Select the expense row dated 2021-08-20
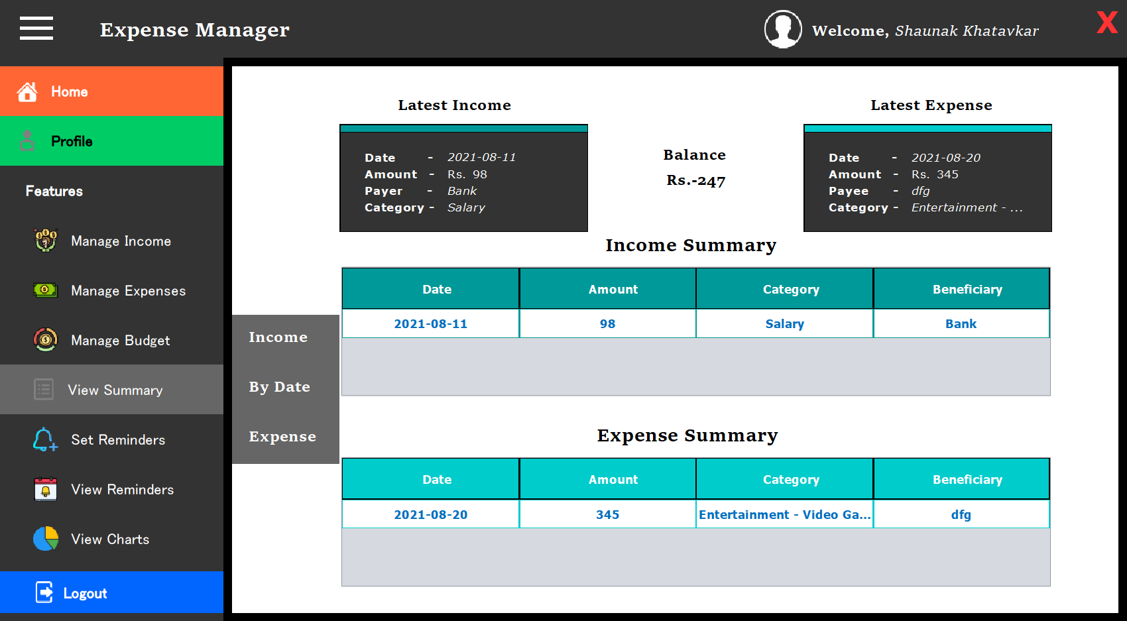This screenshot has width=1127, height=621. (x=430, y=514)
